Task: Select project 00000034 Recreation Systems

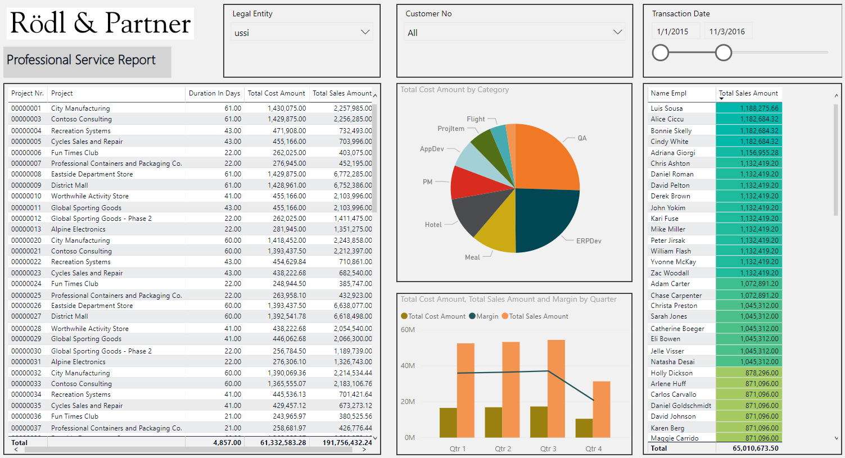Action: (191, 394)
